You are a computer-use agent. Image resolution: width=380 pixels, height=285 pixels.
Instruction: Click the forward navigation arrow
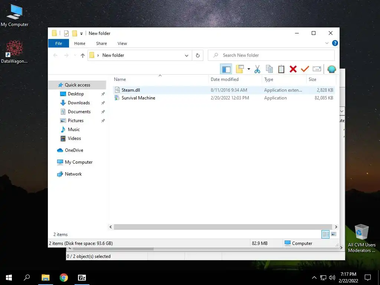coord(66,56)
